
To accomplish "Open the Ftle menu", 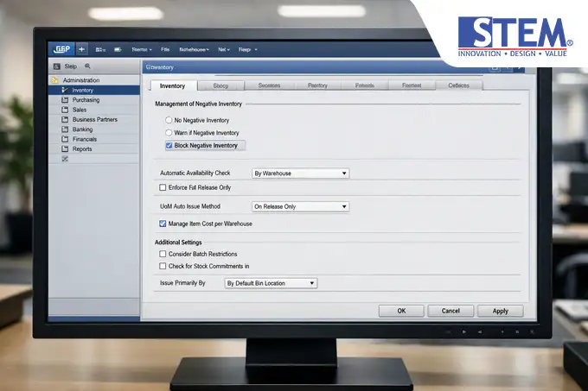I will [x=165, y=49].
